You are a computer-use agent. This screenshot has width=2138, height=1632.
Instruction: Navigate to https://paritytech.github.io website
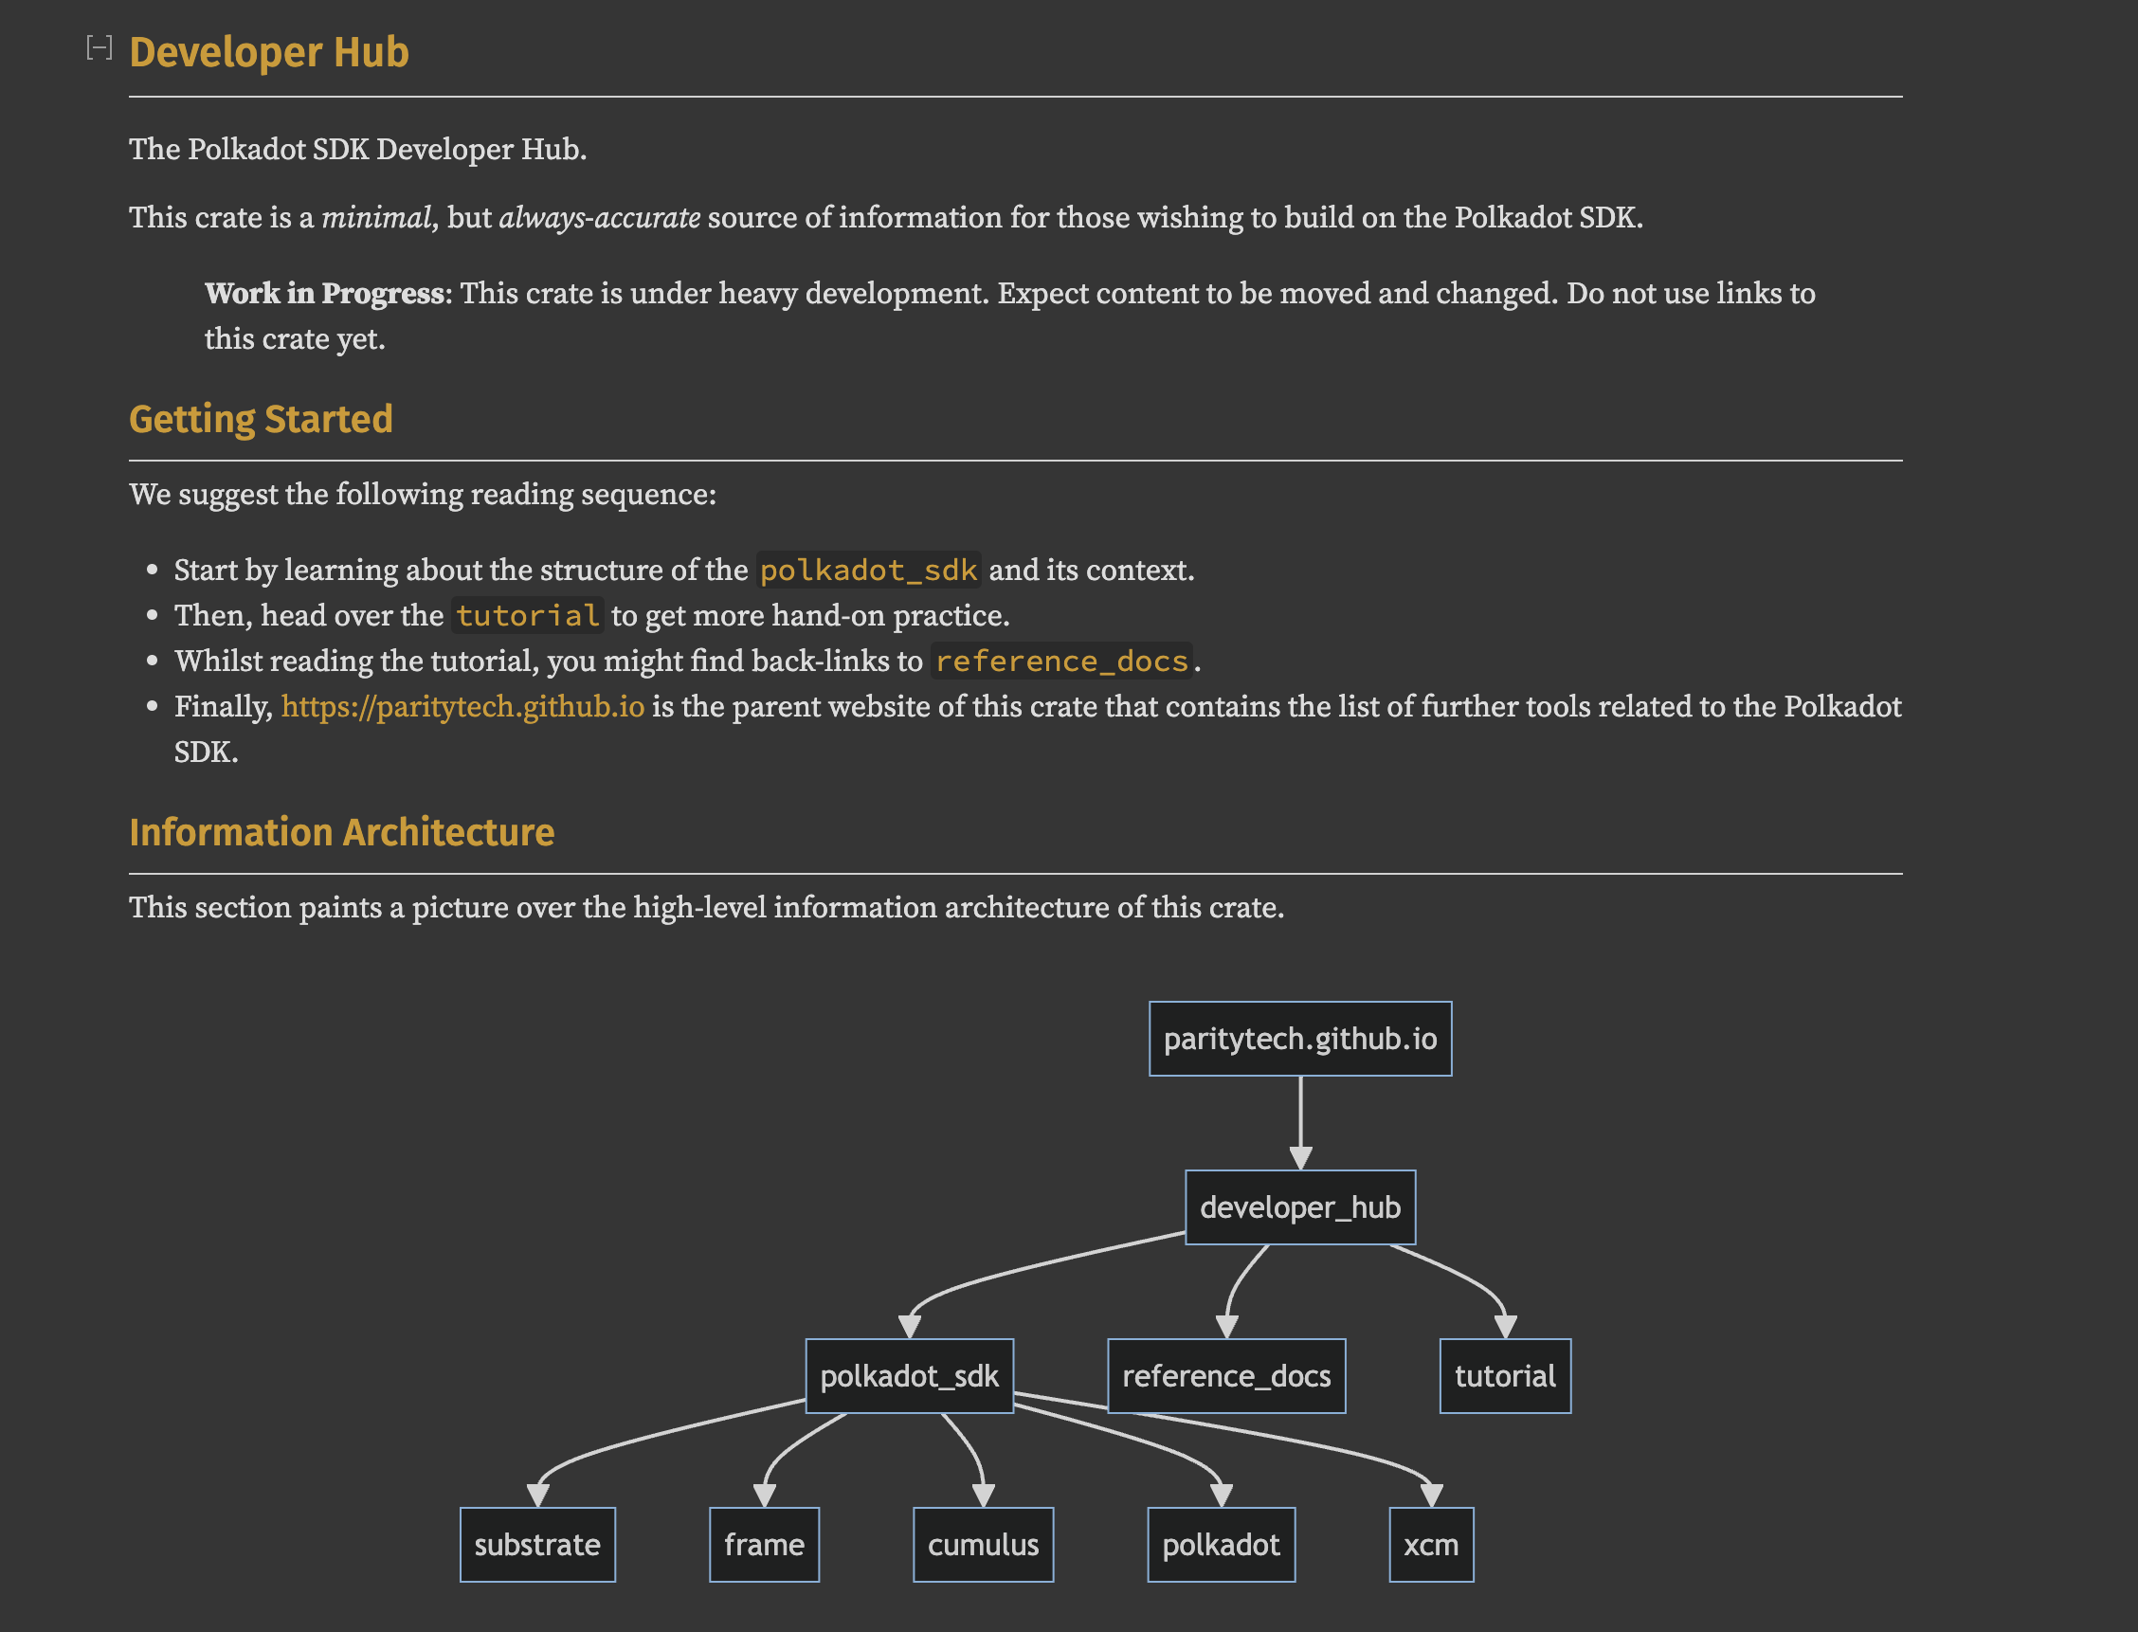click(x=462, y=706)
